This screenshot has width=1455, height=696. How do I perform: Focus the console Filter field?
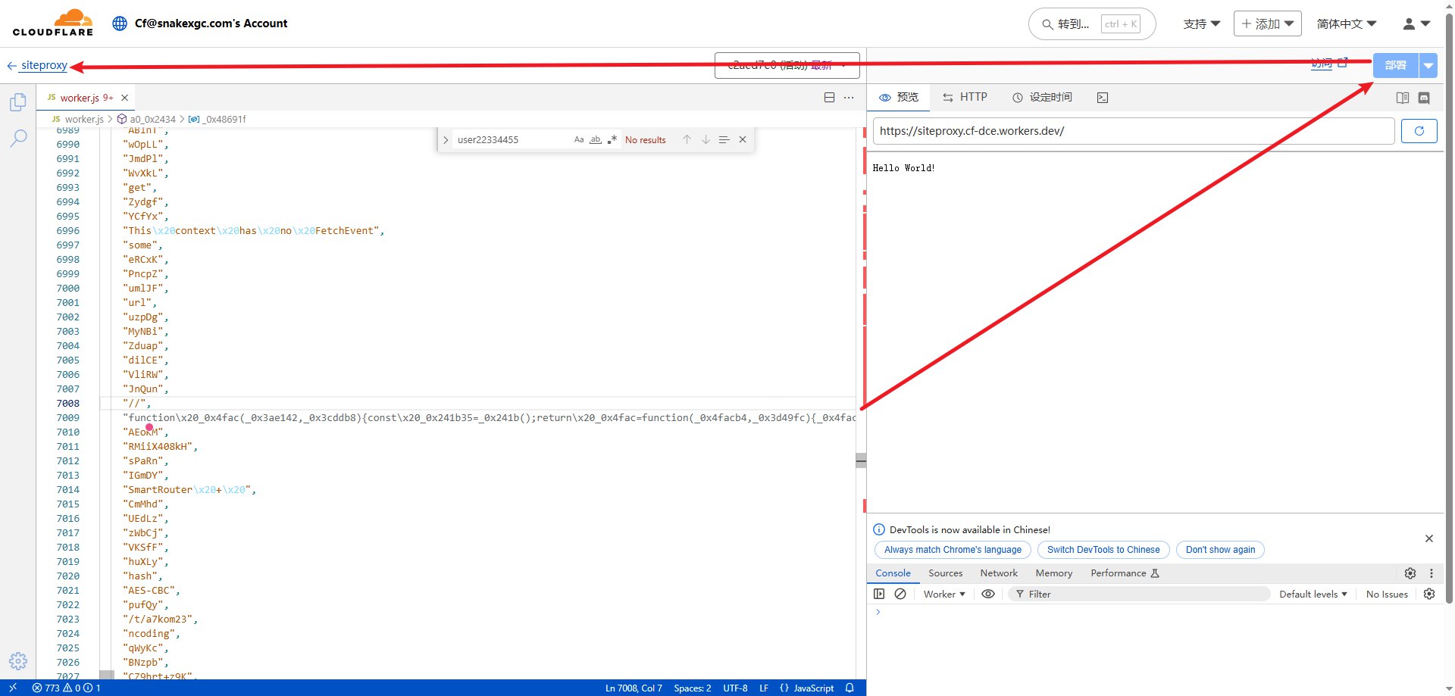pyautogui.click(x=1139, y=594)
